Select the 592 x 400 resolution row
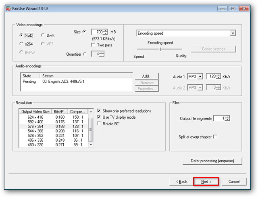The height and width of the screenshot is (197, 258). pos(54,122)
